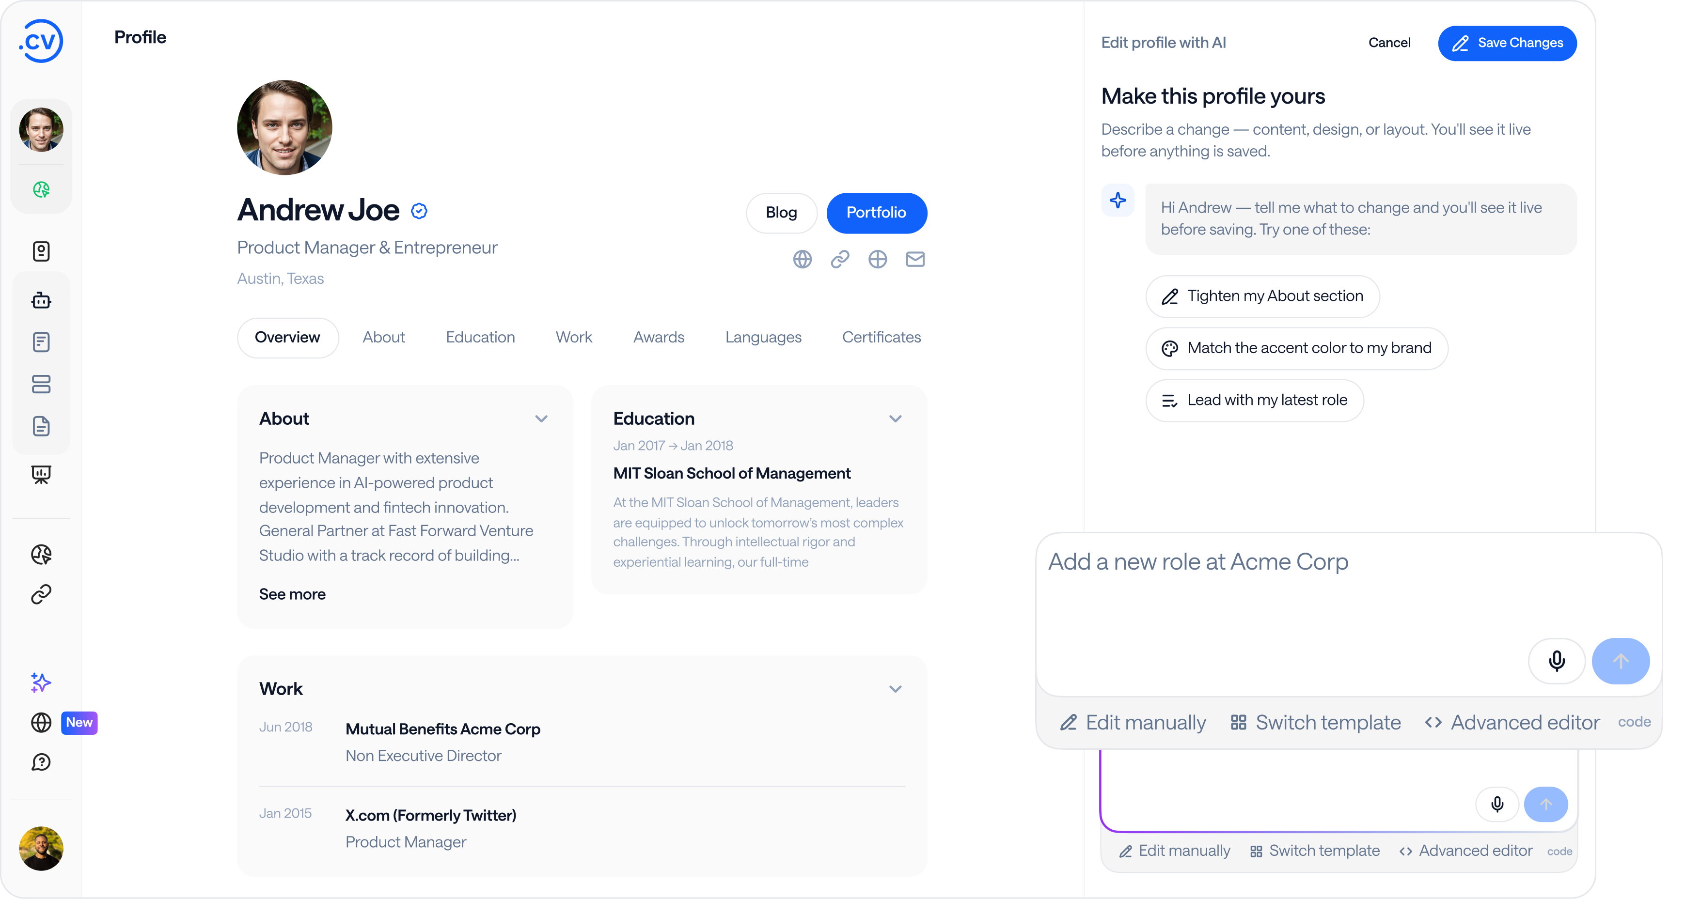The image size is (1685, 899).
Task: Open the ID badge sidebar icon
Action: [x=41, y=251]
